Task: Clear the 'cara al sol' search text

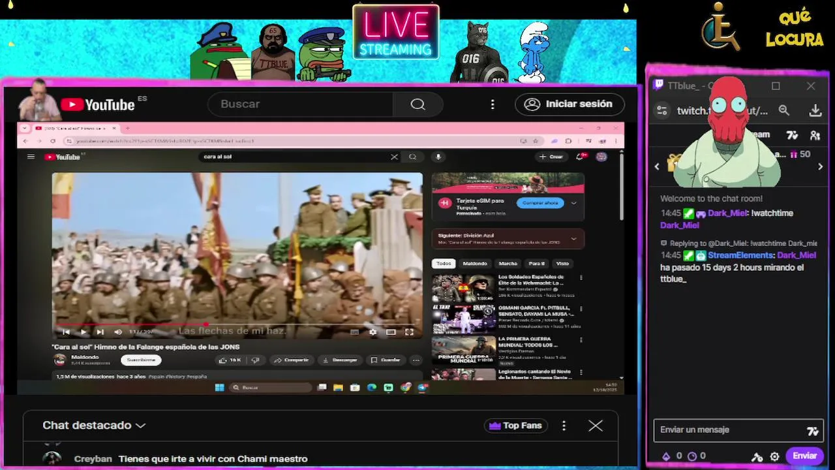Action: pos(394,157)
